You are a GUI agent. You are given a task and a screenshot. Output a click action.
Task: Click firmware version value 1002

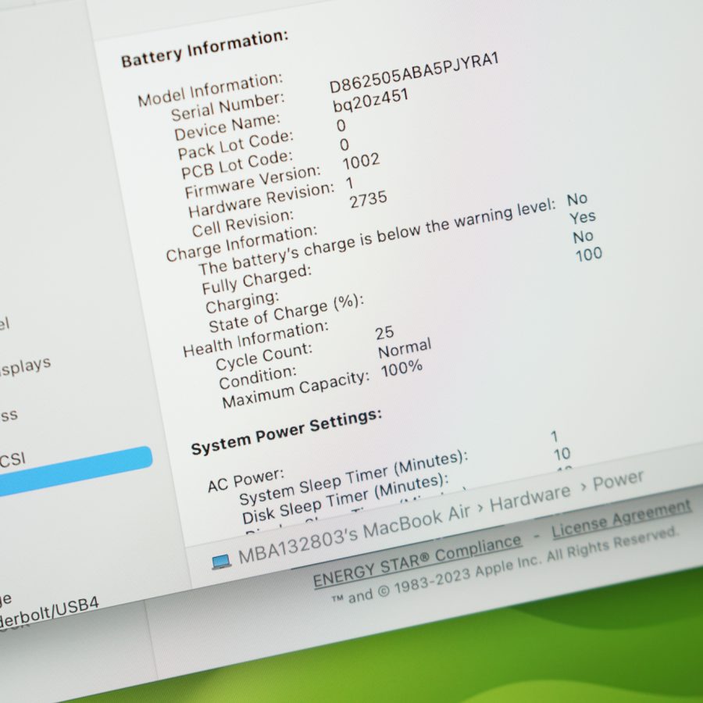pyautogui.click(x=361, y=162)
